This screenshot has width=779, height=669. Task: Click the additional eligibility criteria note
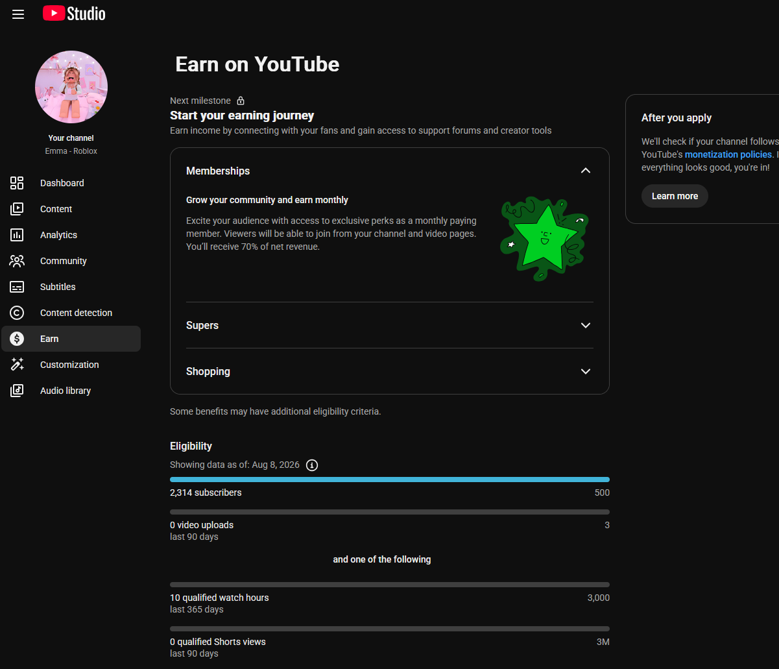pyautogui.click(x=276, y=411)
